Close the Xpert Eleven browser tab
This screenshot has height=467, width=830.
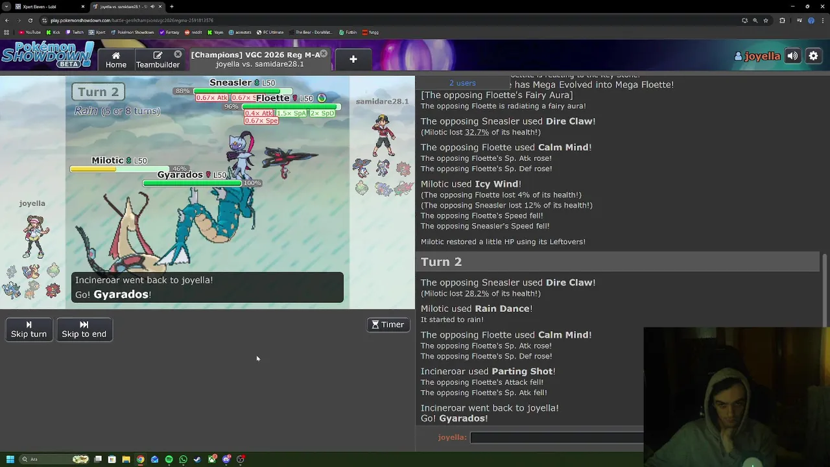coord(83,6)
